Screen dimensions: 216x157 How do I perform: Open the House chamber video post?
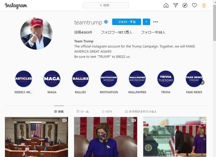37,137
